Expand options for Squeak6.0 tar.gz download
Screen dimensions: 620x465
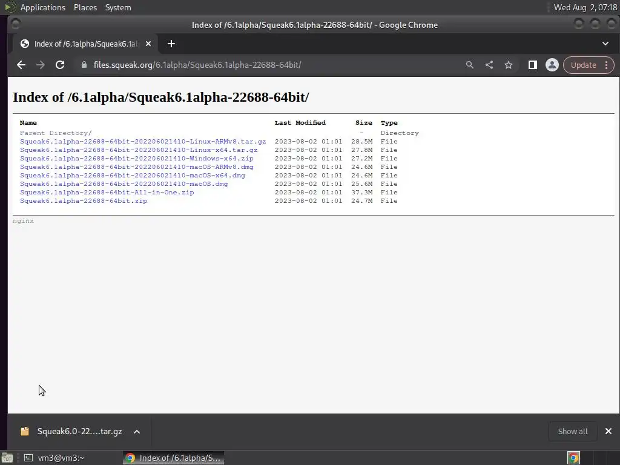(137, 431)
